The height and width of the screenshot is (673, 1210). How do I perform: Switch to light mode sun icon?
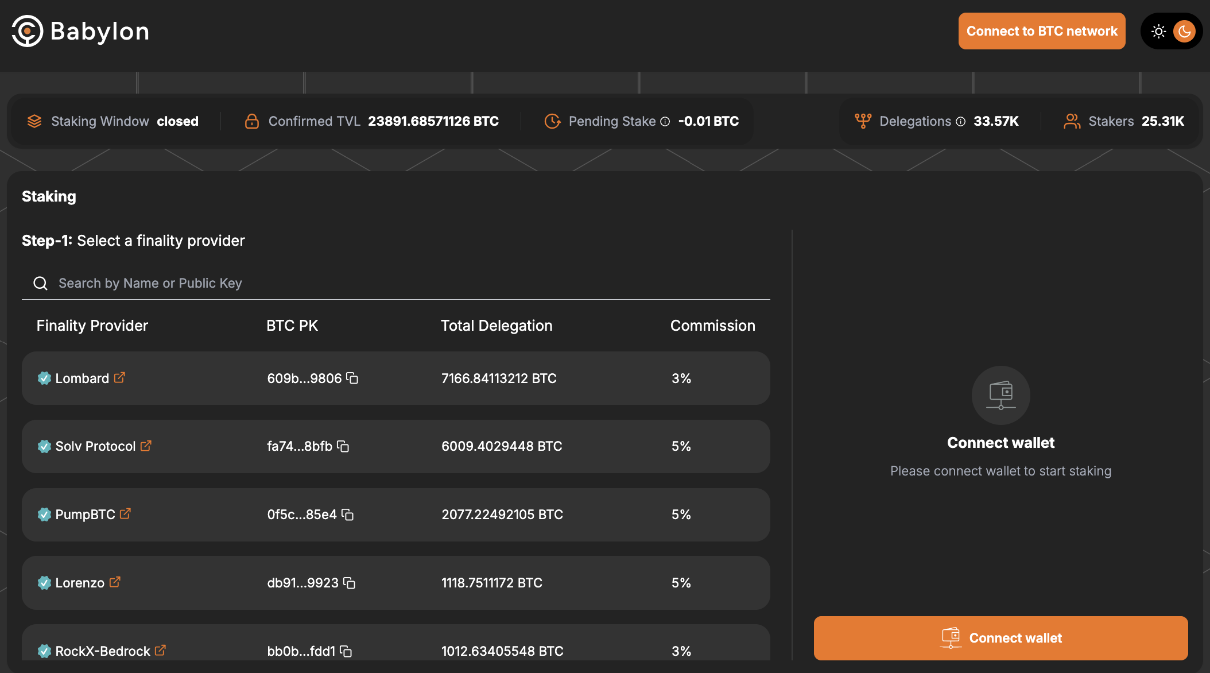pyautogui.click(x=1159, y=31)
